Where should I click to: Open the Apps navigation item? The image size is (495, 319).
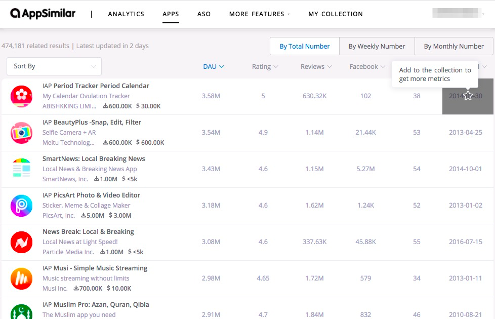pos(171,14)
